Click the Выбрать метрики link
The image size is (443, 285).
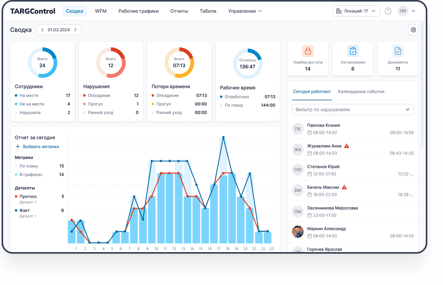pyautogui.click(x=41, y=146)
